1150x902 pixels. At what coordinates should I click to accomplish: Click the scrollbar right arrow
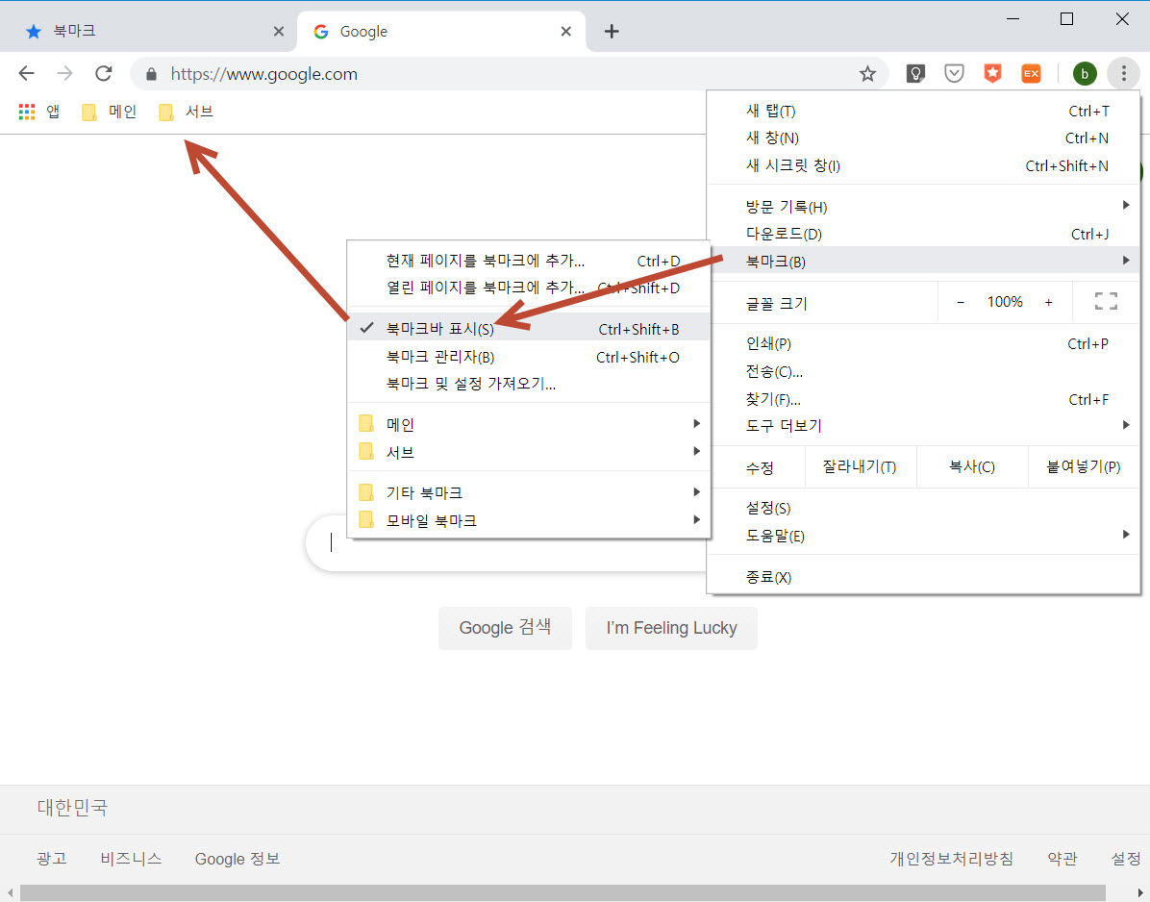1140,892
